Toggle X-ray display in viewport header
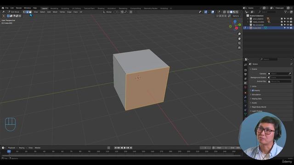 (224, 12)
